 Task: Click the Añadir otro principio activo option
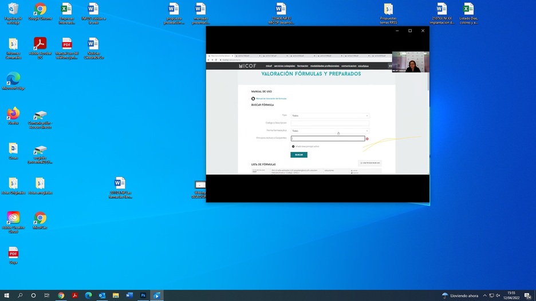[x=293, y=146]
